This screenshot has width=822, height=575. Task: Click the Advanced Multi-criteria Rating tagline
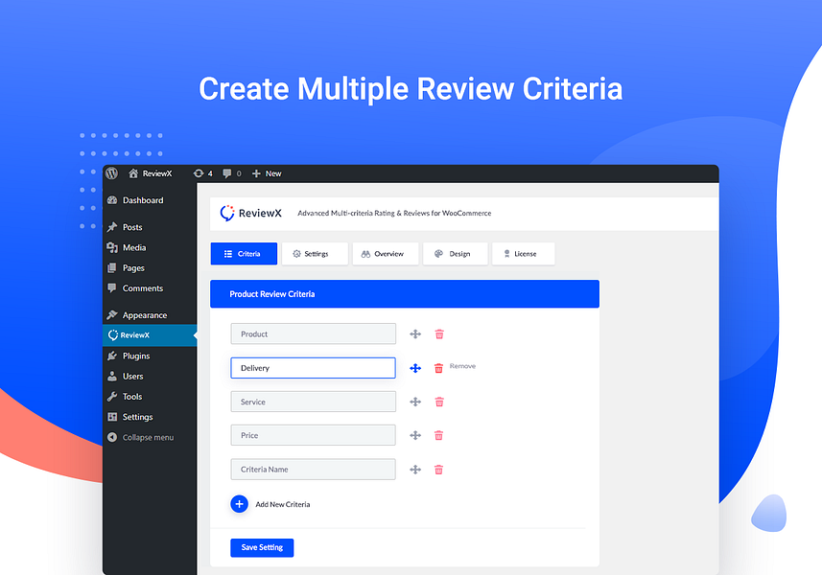click(x=394, y=213)
